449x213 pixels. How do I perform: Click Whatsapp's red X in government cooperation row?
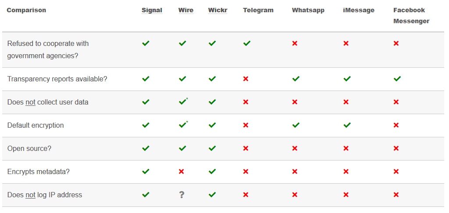point(295,43)
